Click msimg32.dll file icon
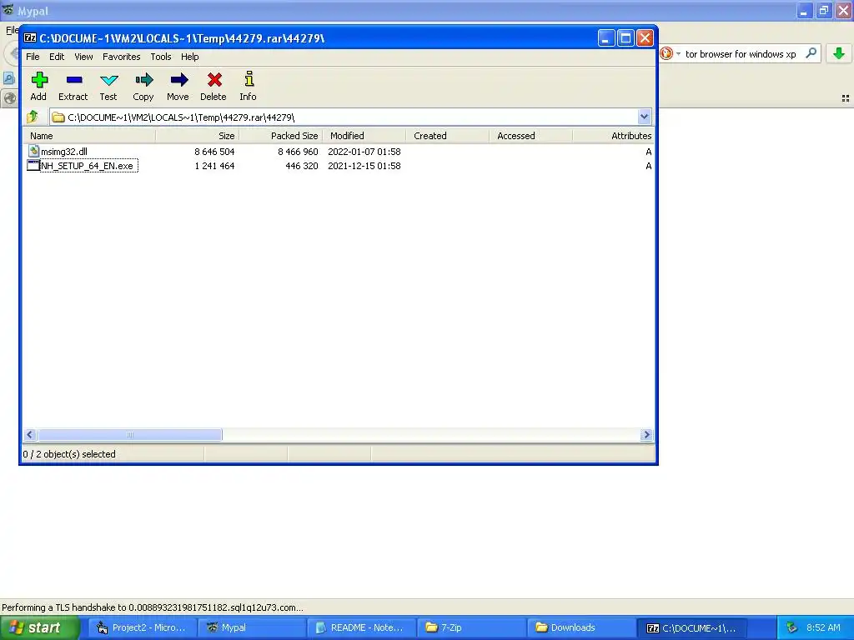Screen dimensions: 854x640 (33, 151)
